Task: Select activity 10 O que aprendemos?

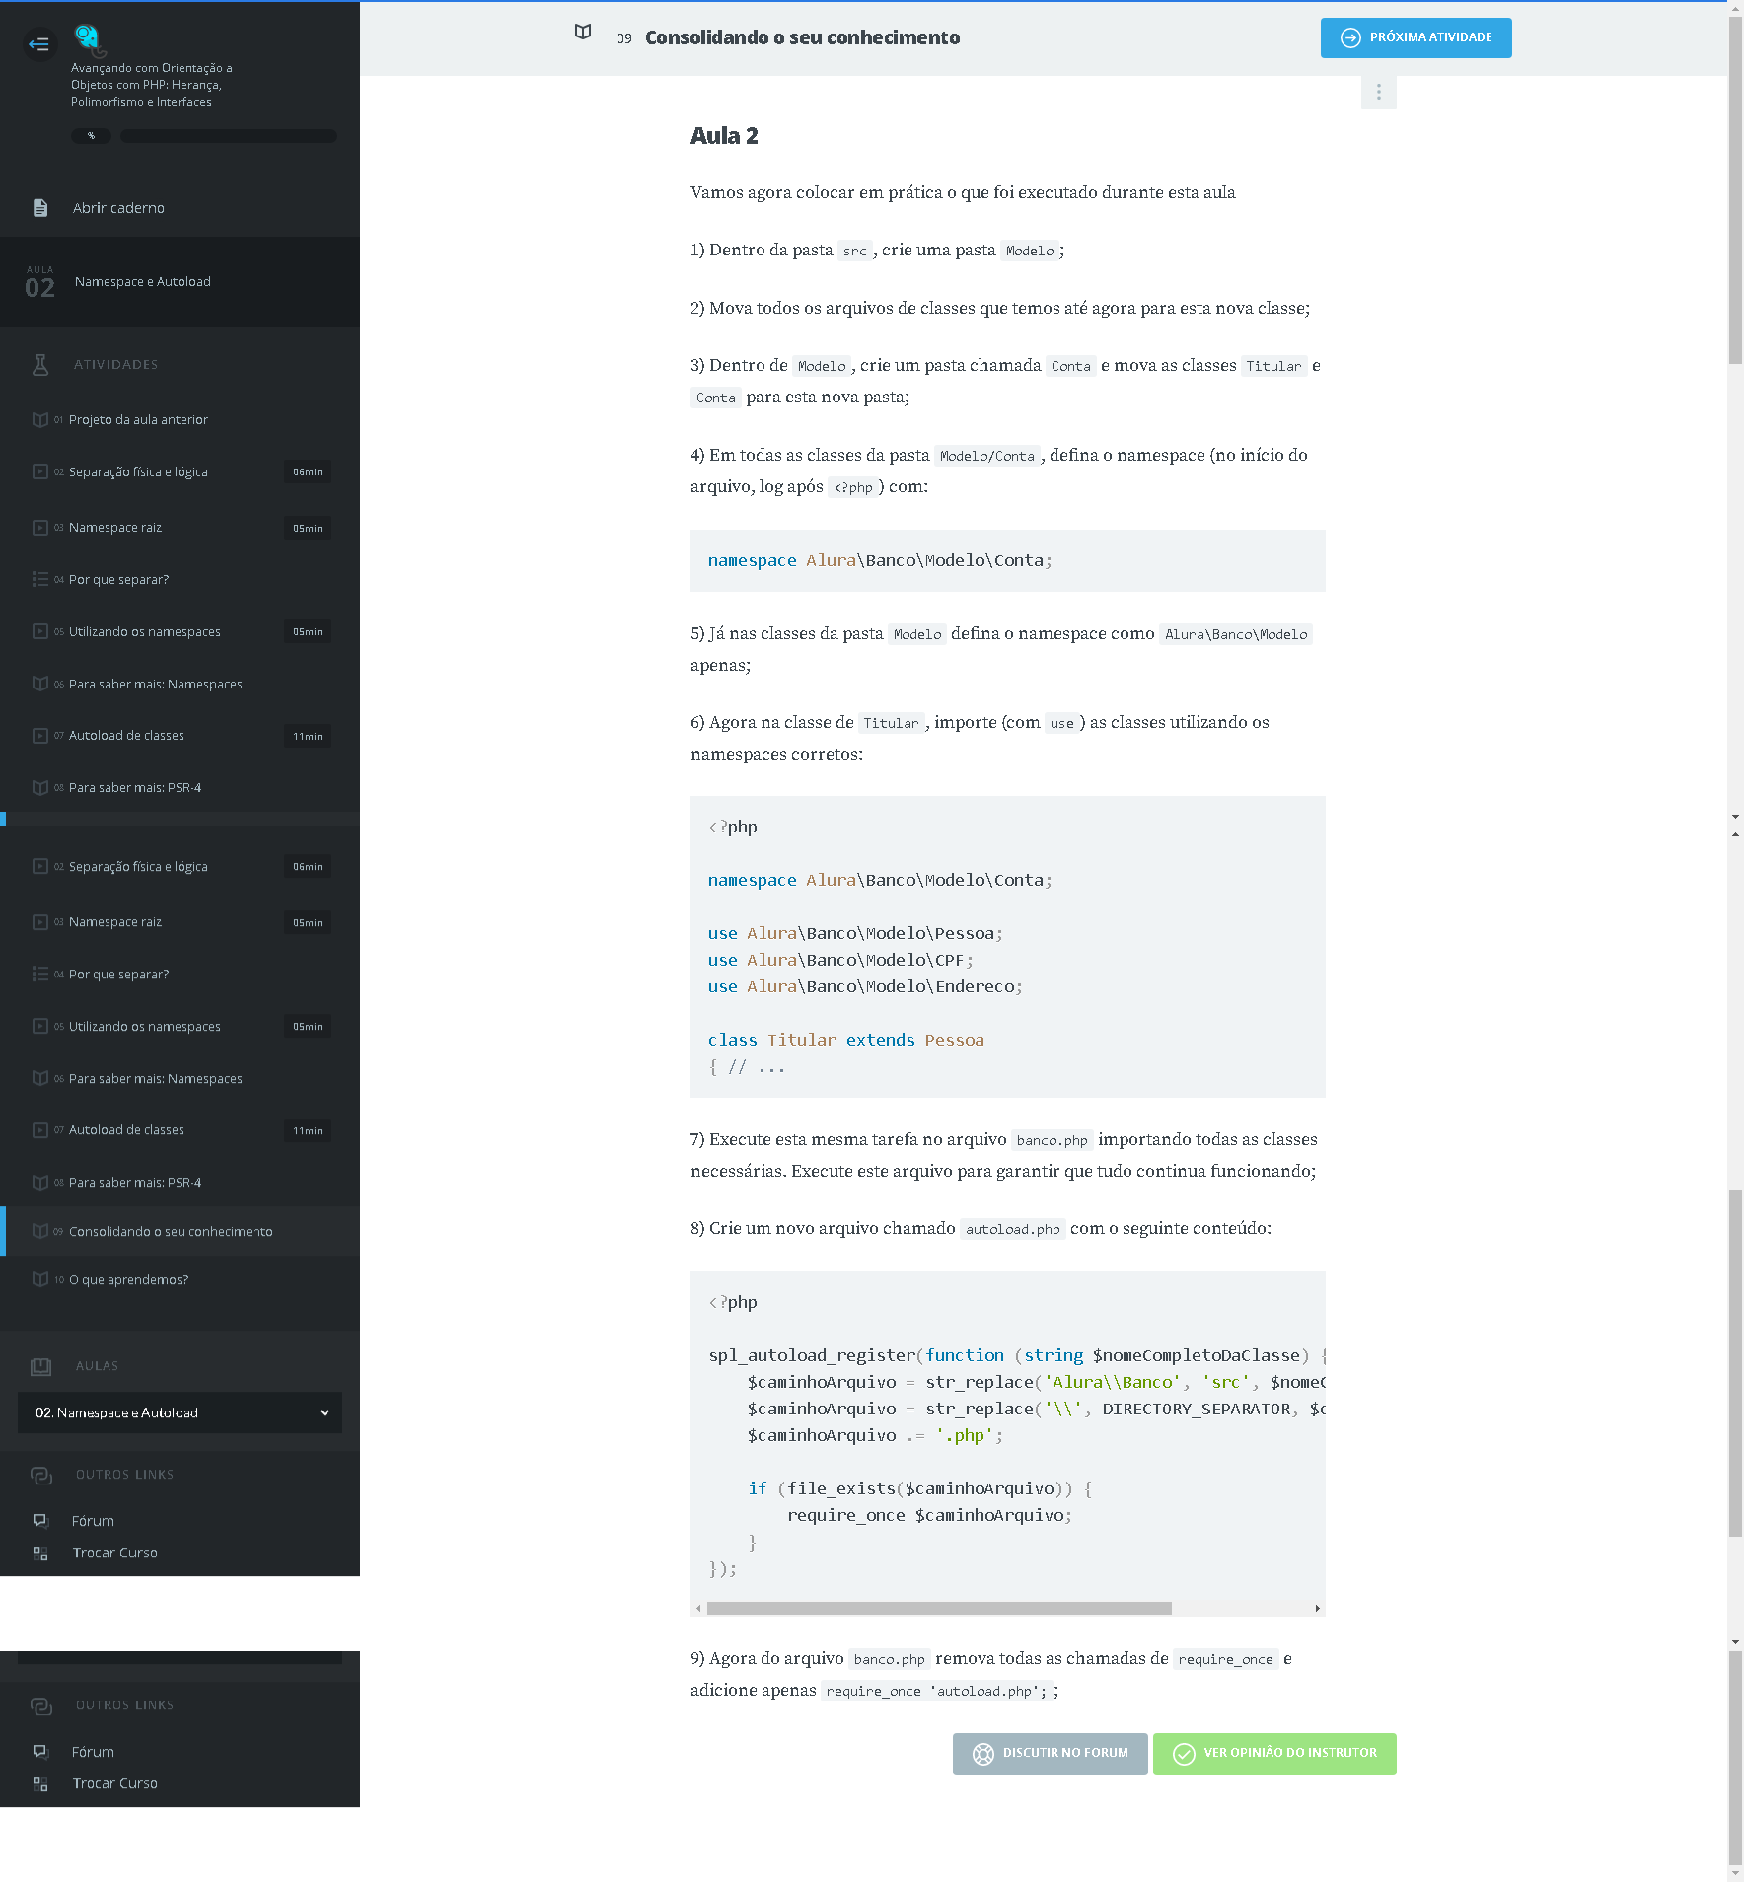Action: (x=180, y=1279)
